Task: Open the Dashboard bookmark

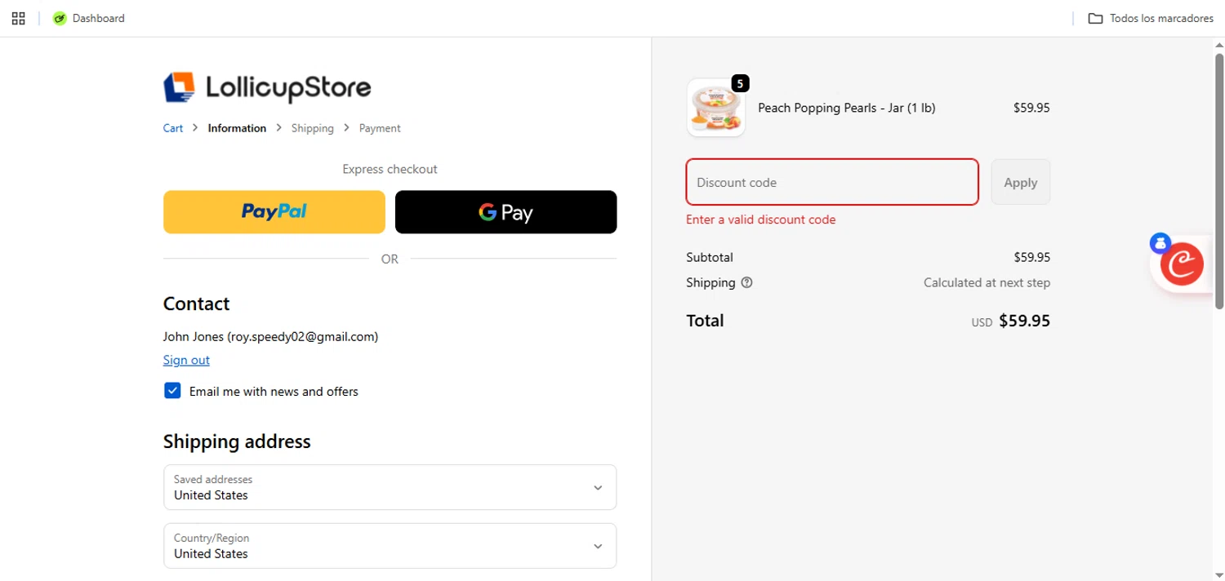Action: point(89,18)
